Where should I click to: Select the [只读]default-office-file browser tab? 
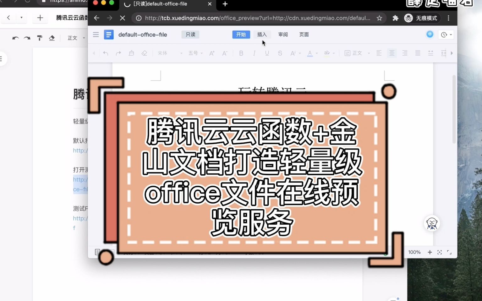tap(167, 4)
